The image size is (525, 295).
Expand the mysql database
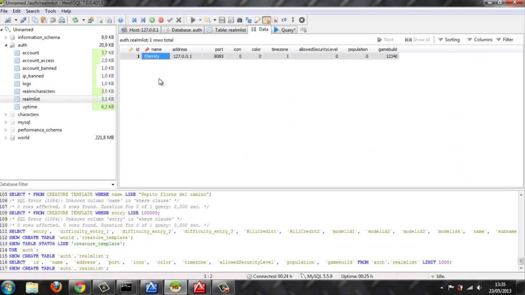pyautogui.click(x=6, y=122)
